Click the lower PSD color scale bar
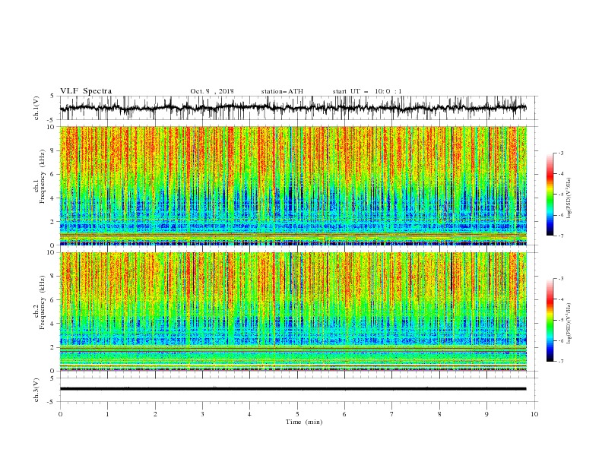602x465 pixels. point(550,320)
